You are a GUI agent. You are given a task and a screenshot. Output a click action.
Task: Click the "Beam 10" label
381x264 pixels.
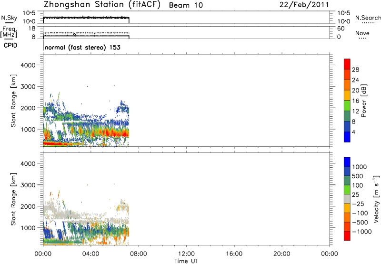[186, 5]
